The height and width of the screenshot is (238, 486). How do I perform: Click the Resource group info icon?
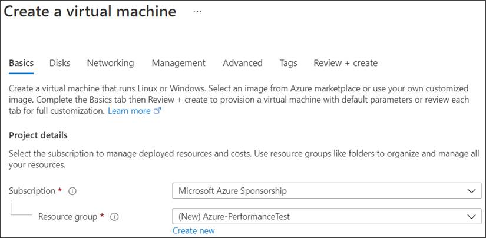[x=114, y=217]
